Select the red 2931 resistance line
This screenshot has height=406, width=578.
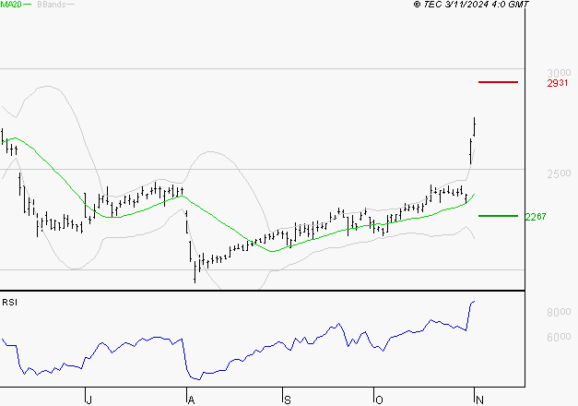pos(498,82)
